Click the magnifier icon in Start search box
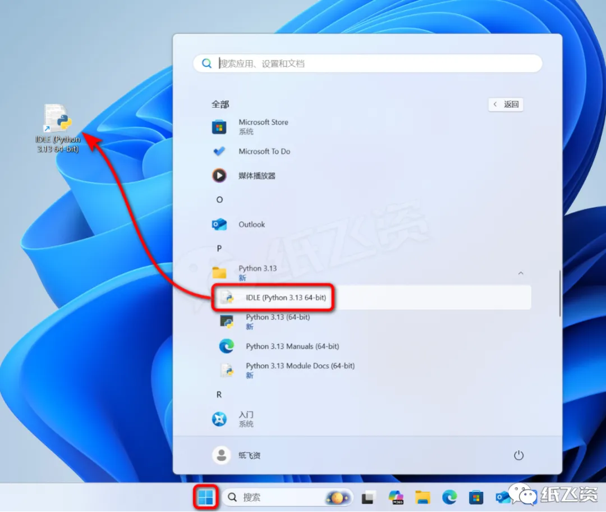 206,63
